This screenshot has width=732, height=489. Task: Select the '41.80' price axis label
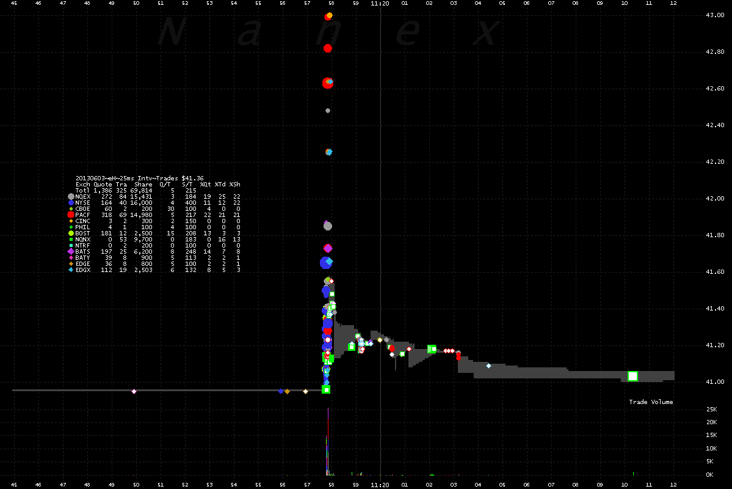[x=715, y=235]
